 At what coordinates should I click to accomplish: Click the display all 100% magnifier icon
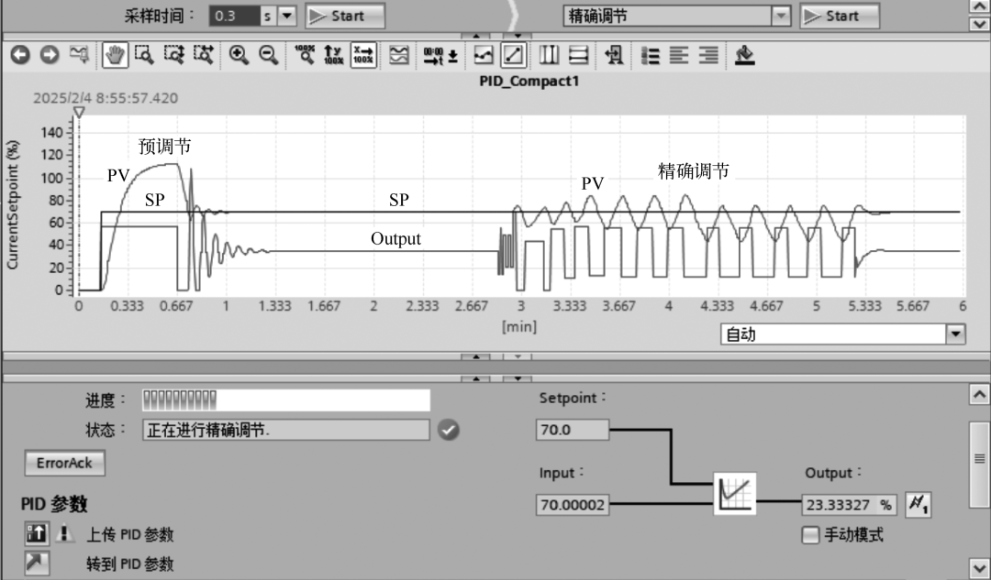(x=305, y=55)
